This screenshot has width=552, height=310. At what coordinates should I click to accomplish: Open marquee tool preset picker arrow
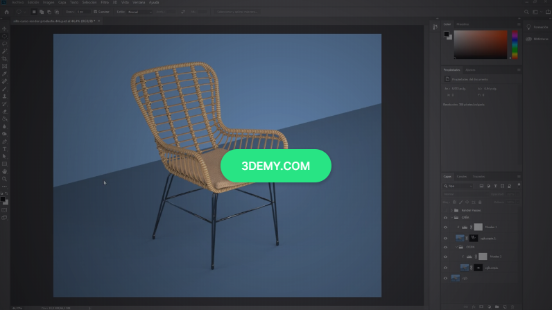(x=25, y=12)
